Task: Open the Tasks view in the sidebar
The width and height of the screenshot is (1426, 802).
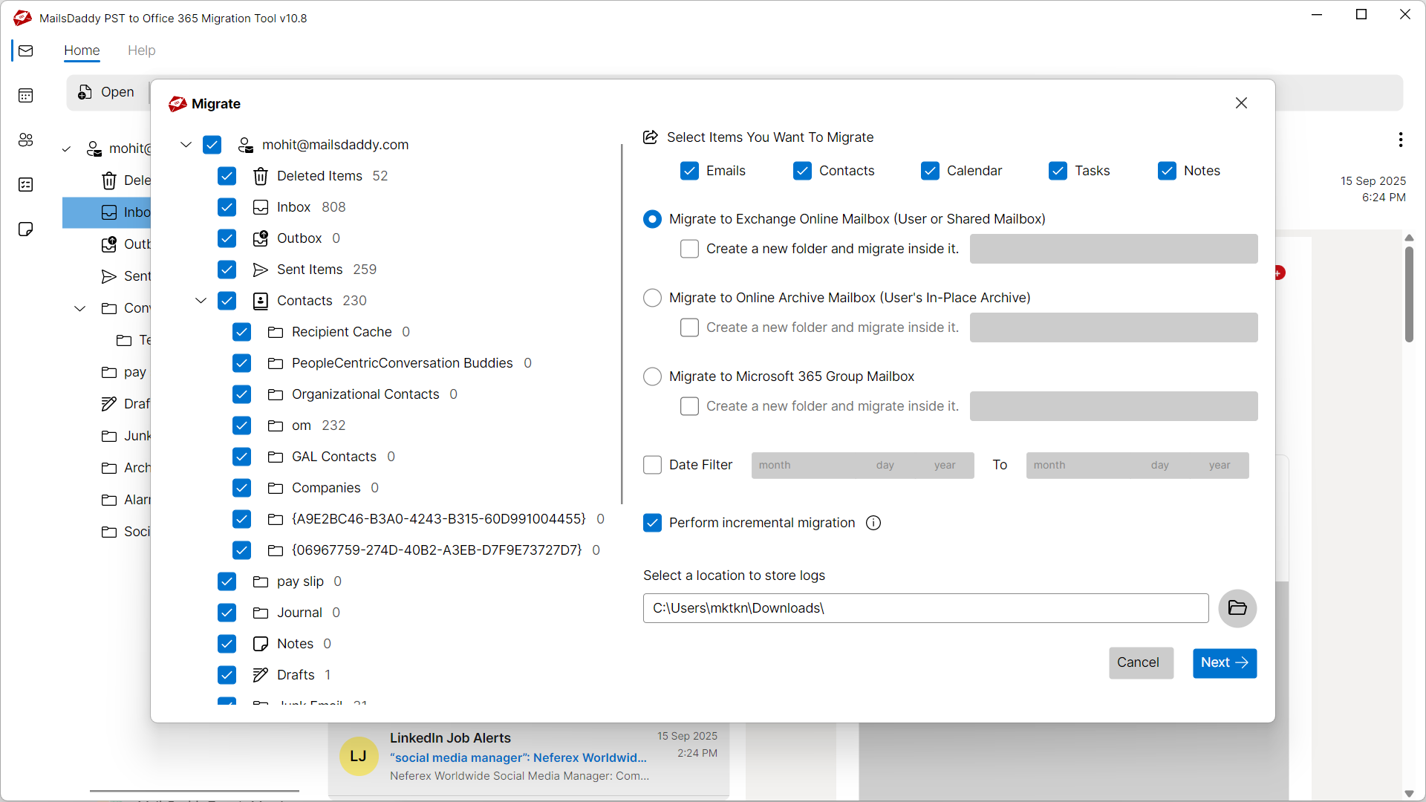Action: pyautogui.click(x=26, y=184)
